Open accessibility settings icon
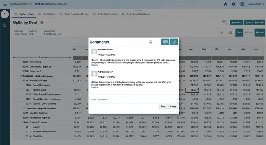The width and height of the screenshot is (266, 145). click(234, 4)
